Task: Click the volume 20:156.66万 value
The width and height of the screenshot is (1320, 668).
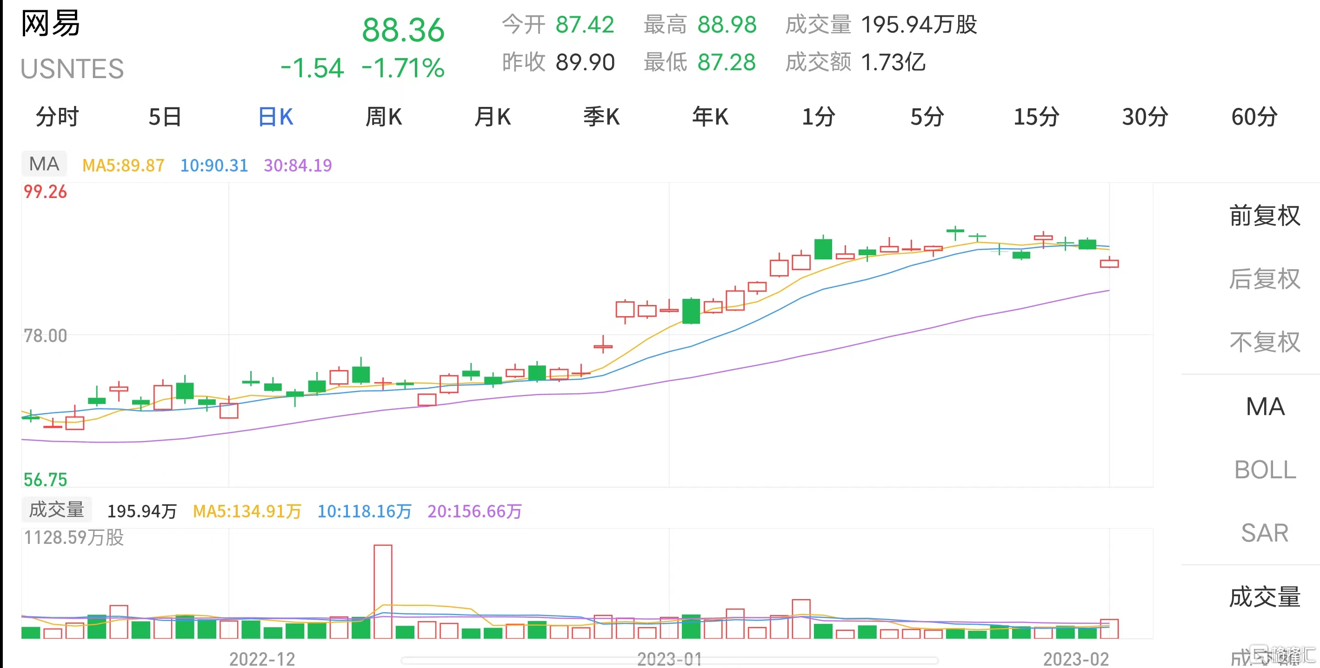Action: 474,511
